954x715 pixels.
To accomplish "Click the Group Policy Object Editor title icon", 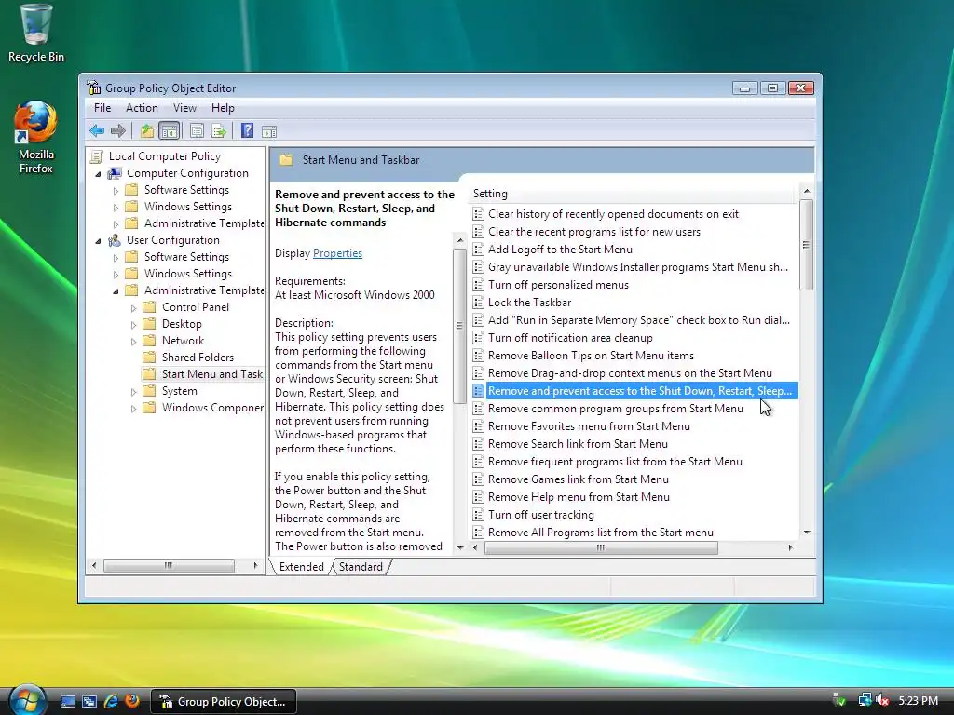I will click(x=94, y=88).
